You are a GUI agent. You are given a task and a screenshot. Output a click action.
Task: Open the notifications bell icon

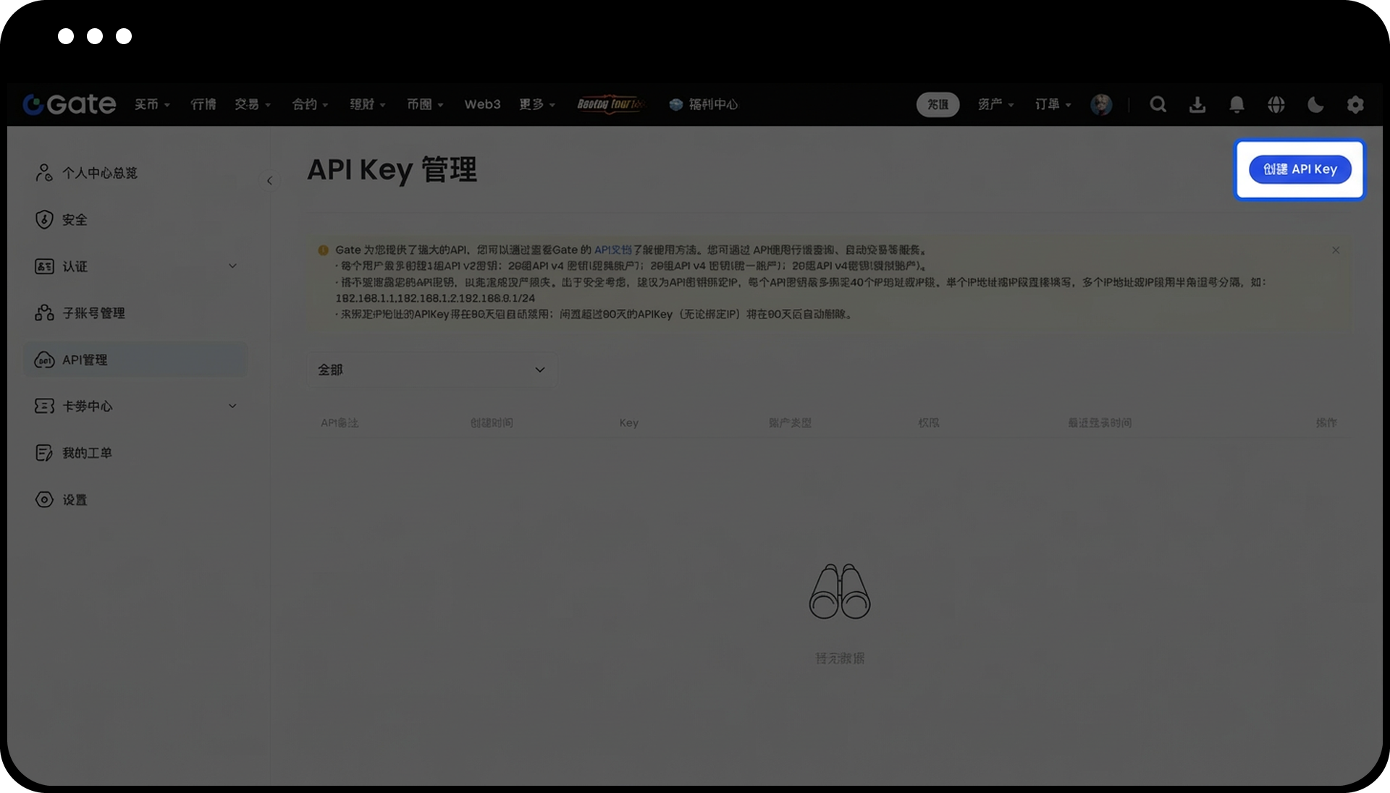point(1237,104)
